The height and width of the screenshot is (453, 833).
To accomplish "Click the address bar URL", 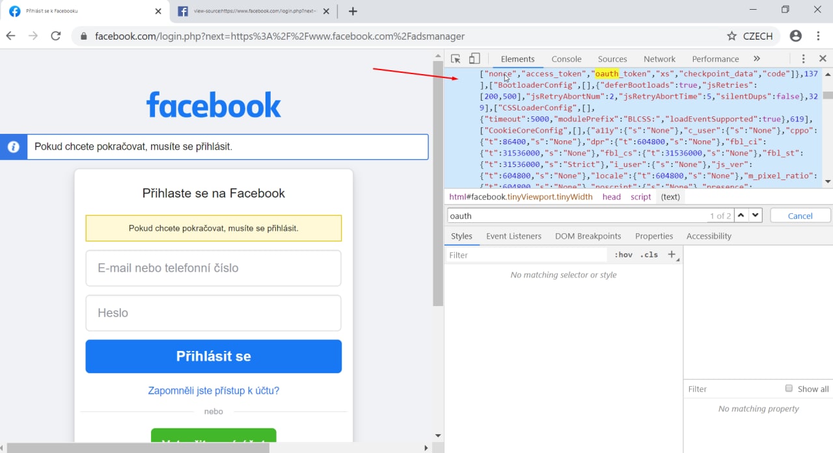I will 280,36.
